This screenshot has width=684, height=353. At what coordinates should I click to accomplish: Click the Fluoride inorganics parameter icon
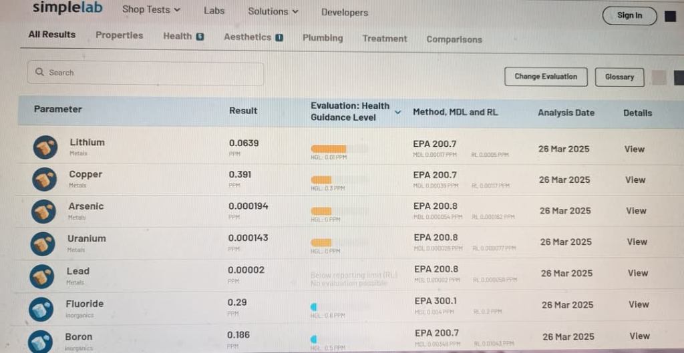(x=41, y=308)
